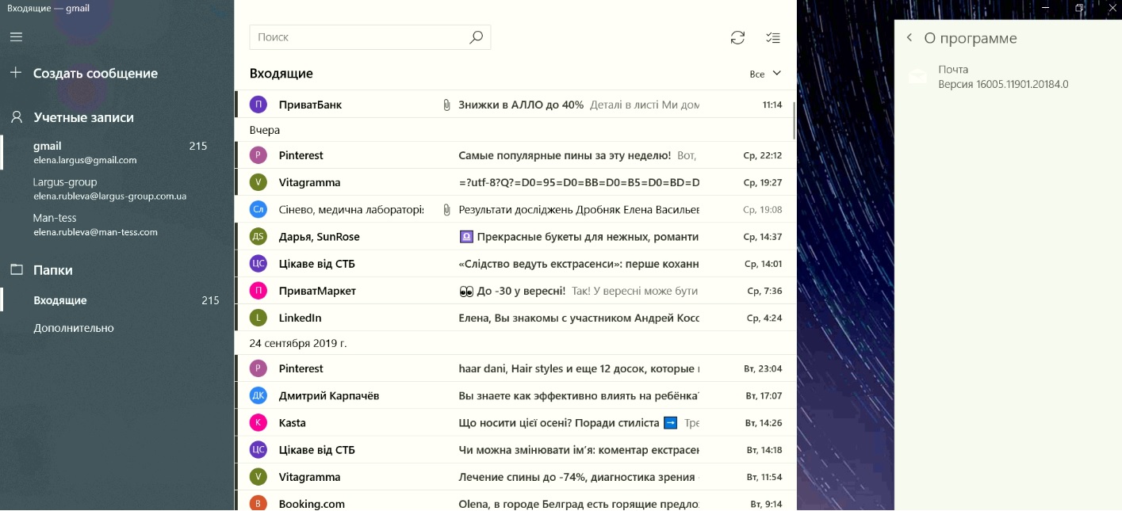Image resolution: width=1122 pixels, height=511 pixels.
Task: Open the Входящие folder in the sidebar
Action: (x=117, y=300)
